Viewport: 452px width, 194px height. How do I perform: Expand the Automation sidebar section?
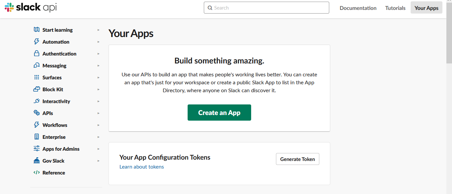pos(98,42)
